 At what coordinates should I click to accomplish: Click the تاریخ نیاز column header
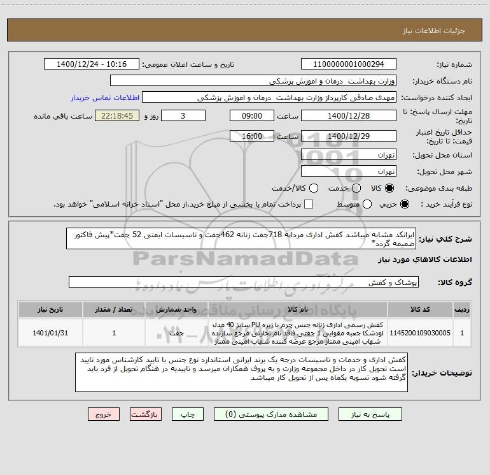coord(50,309)
